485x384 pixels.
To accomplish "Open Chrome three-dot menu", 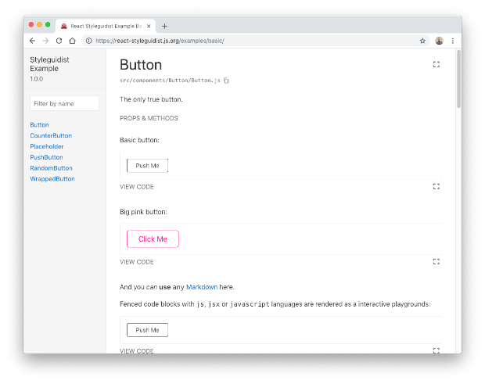I will pos(452,41).
